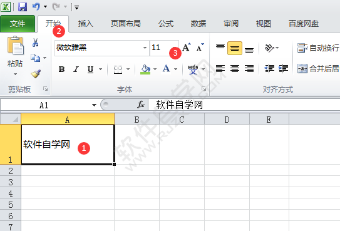The height and width of the screenshot is (231, 340).
Task: Select column A header
Action: tap(68, 120)
